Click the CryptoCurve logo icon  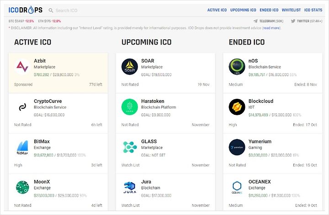[x=22, y=107]
